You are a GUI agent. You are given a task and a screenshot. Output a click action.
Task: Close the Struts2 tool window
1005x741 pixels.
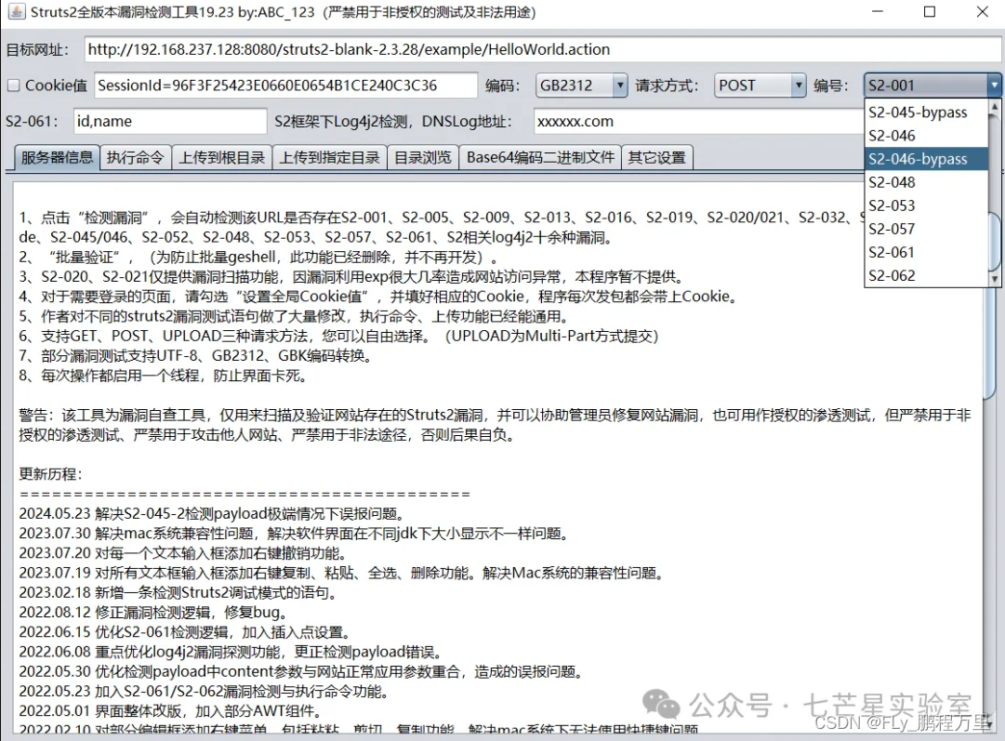click(x=982, y=11)
